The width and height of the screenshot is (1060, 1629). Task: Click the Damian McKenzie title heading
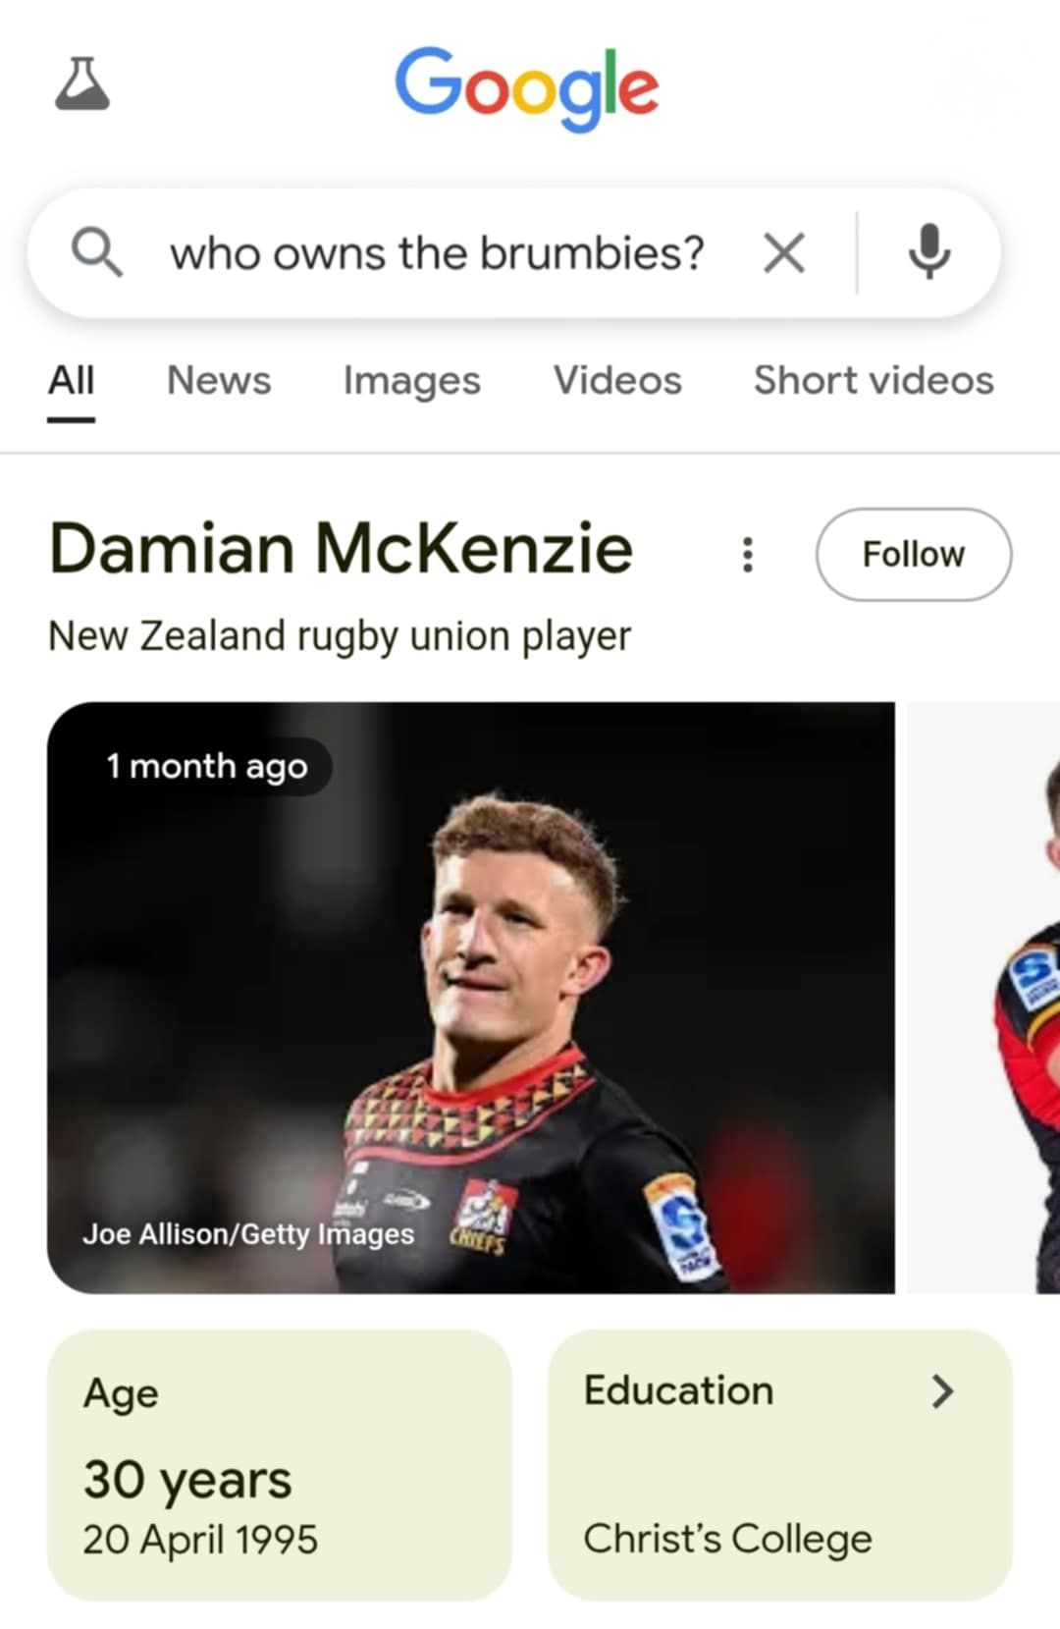(342, 548)
